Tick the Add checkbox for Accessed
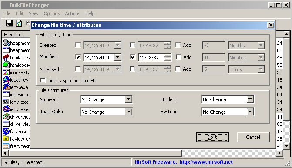292x168 pixels. (x=178, y=69)
